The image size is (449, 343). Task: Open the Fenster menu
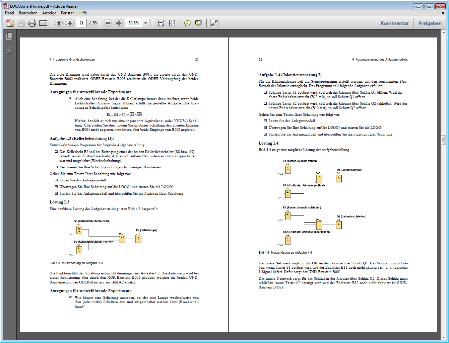pyautogui.click(x=67, y=13)
